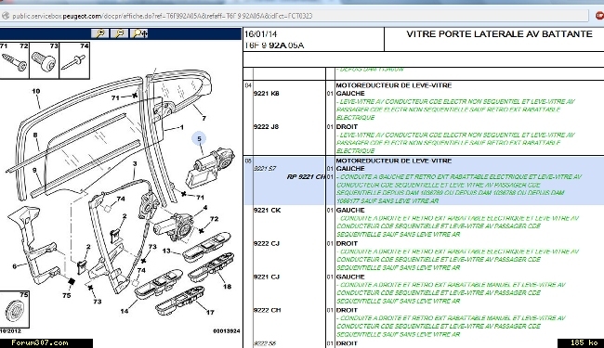The image size is (604, 348).
Task: Click green description in the highlighted RP 9221 CH row
Action: tap(459, 188)
